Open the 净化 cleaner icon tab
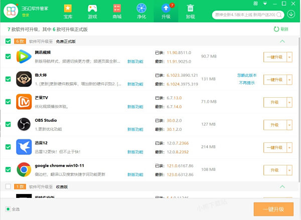Screen dimensions: 301x220 [141, 9]
